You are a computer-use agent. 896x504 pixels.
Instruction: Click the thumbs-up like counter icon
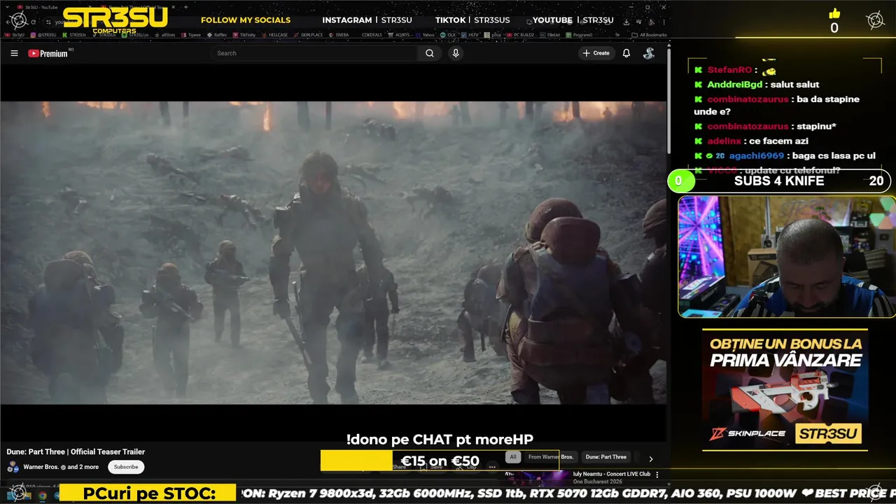pos(834,14)
